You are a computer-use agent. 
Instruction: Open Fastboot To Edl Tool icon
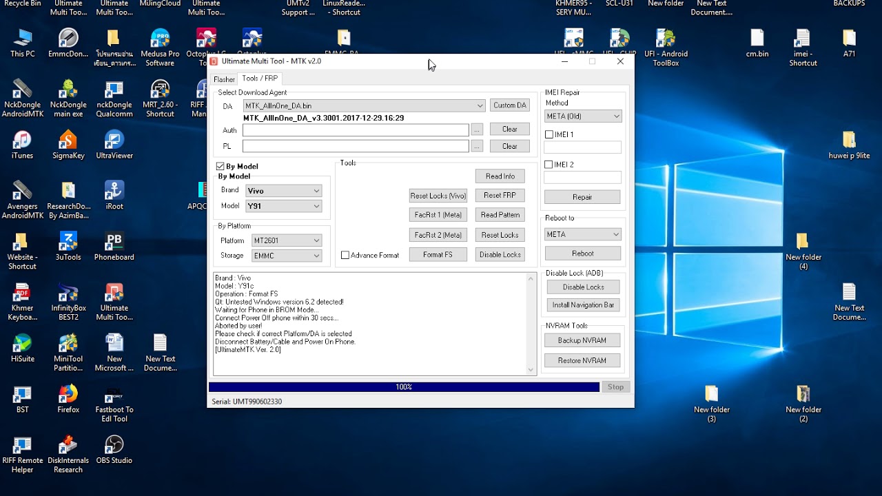coord(114,404)
